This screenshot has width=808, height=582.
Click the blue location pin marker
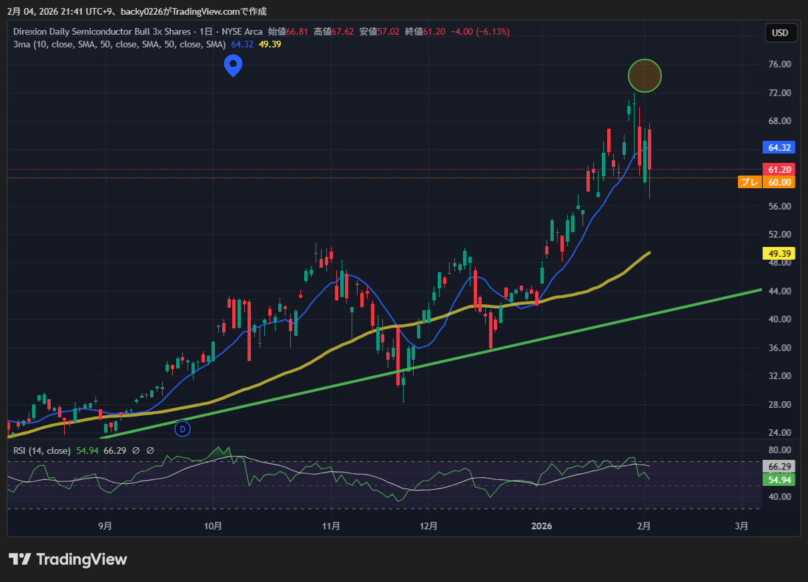click(x=233, y=65)
